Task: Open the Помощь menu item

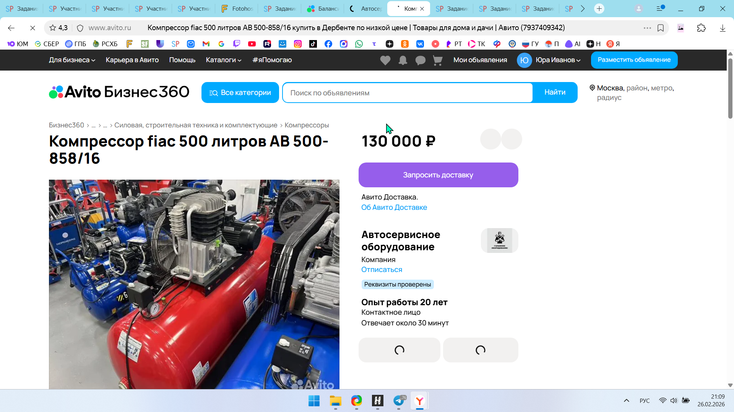Action: pyautogui.click(x=182, y=60)
